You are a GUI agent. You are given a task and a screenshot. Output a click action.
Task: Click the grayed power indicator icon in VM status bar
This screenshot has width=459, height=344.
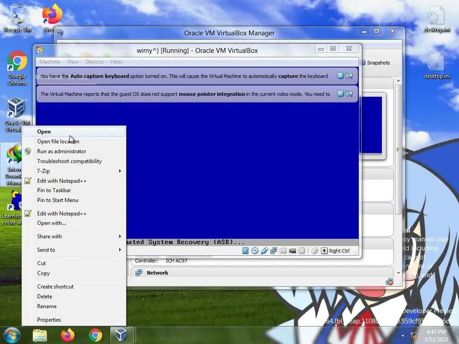pos(302,251)
